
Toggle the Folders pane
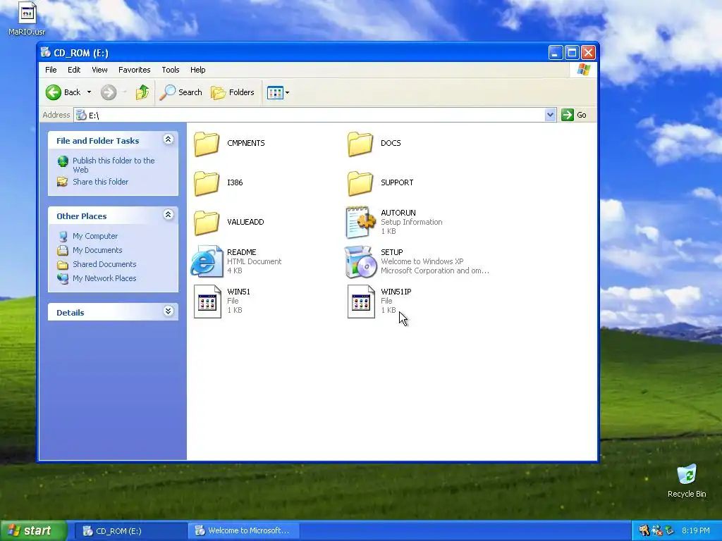coord(233,92)
